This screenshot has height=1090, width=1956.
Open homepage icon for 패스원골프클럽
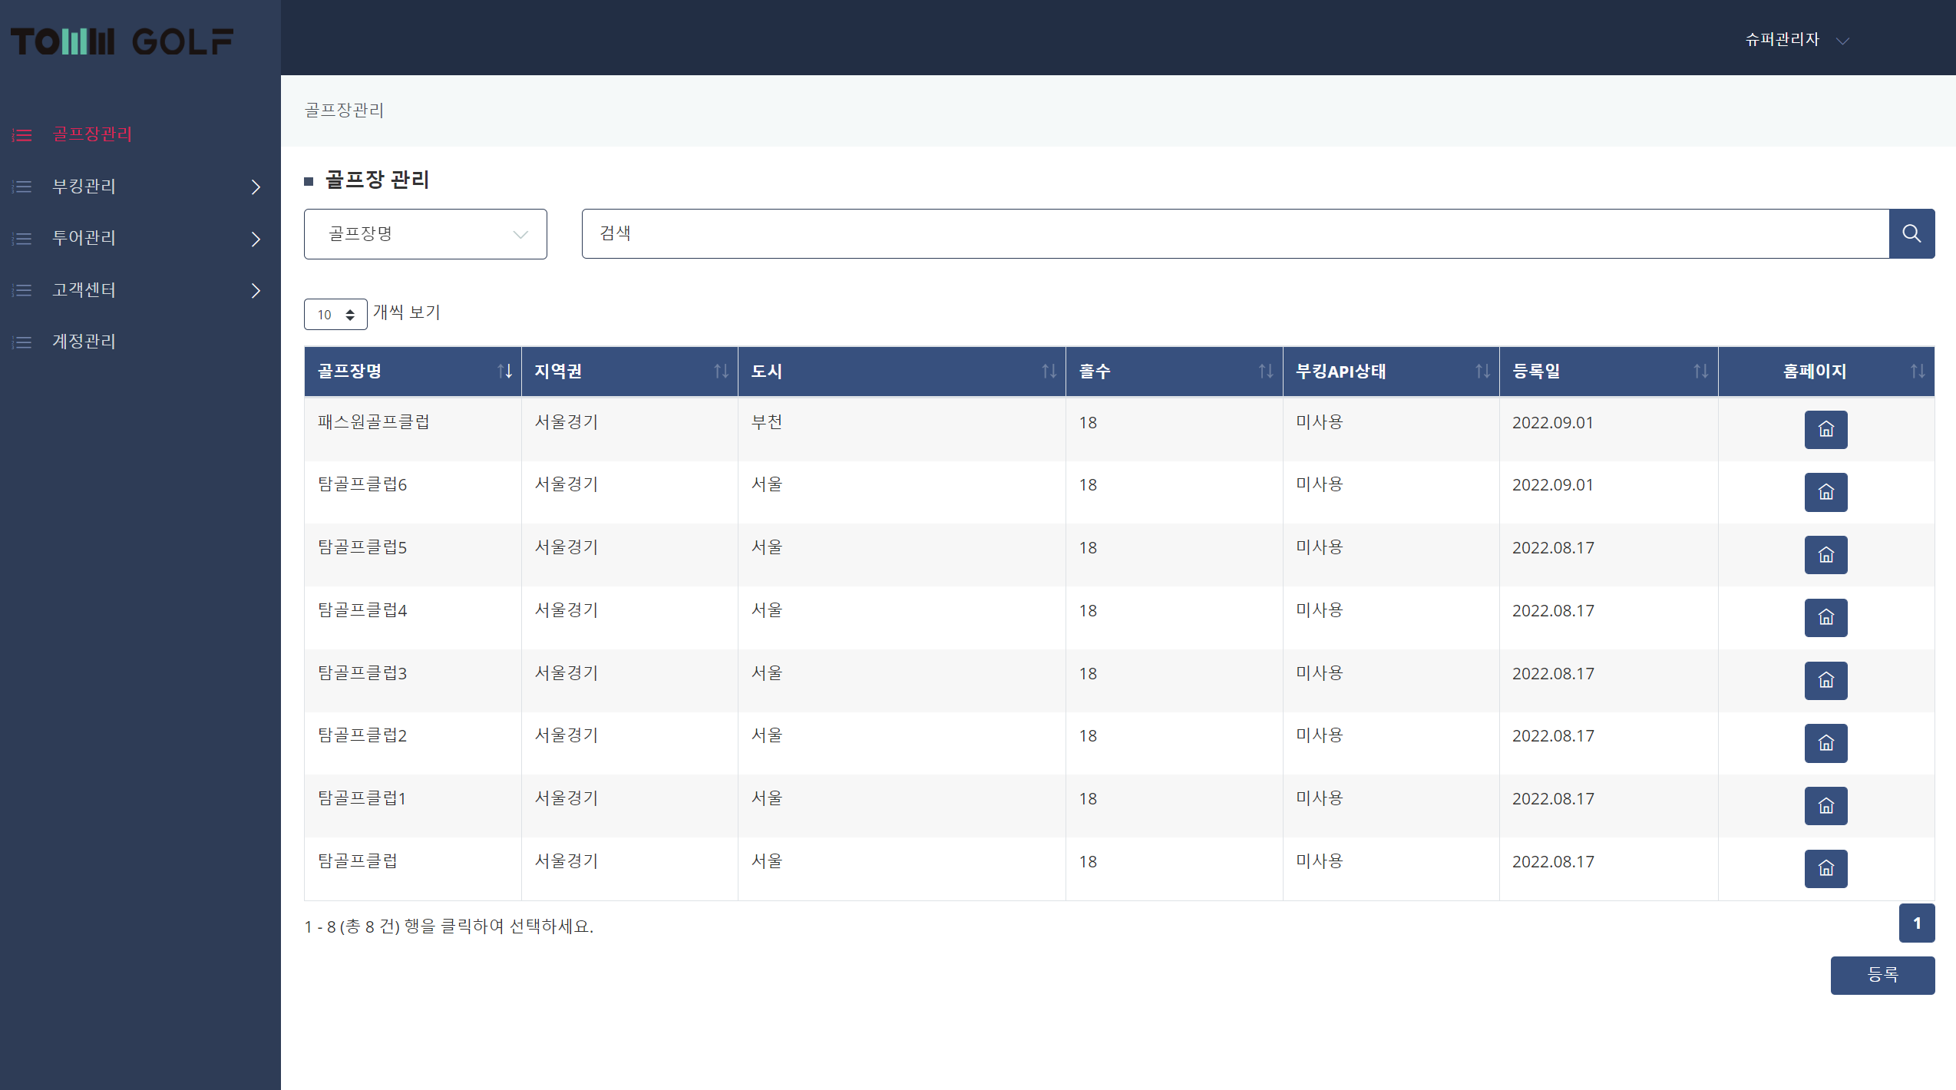coord(1825,430)
